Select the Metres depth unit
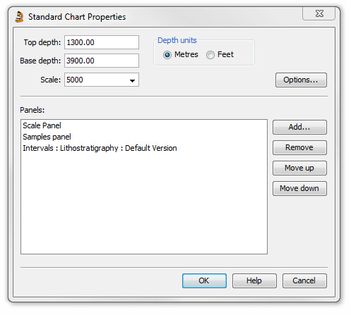Image resolution: width=351 pixels, height=315 pixels. click(167, 55)
